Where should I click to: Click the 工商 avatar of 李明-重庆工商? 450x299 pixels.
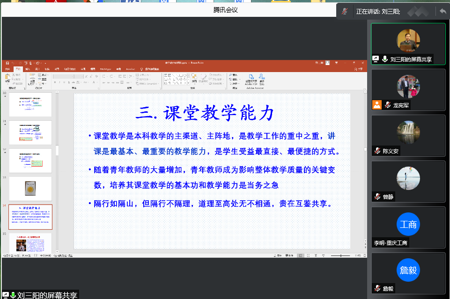pyautogui.click(x=408, y=225)
